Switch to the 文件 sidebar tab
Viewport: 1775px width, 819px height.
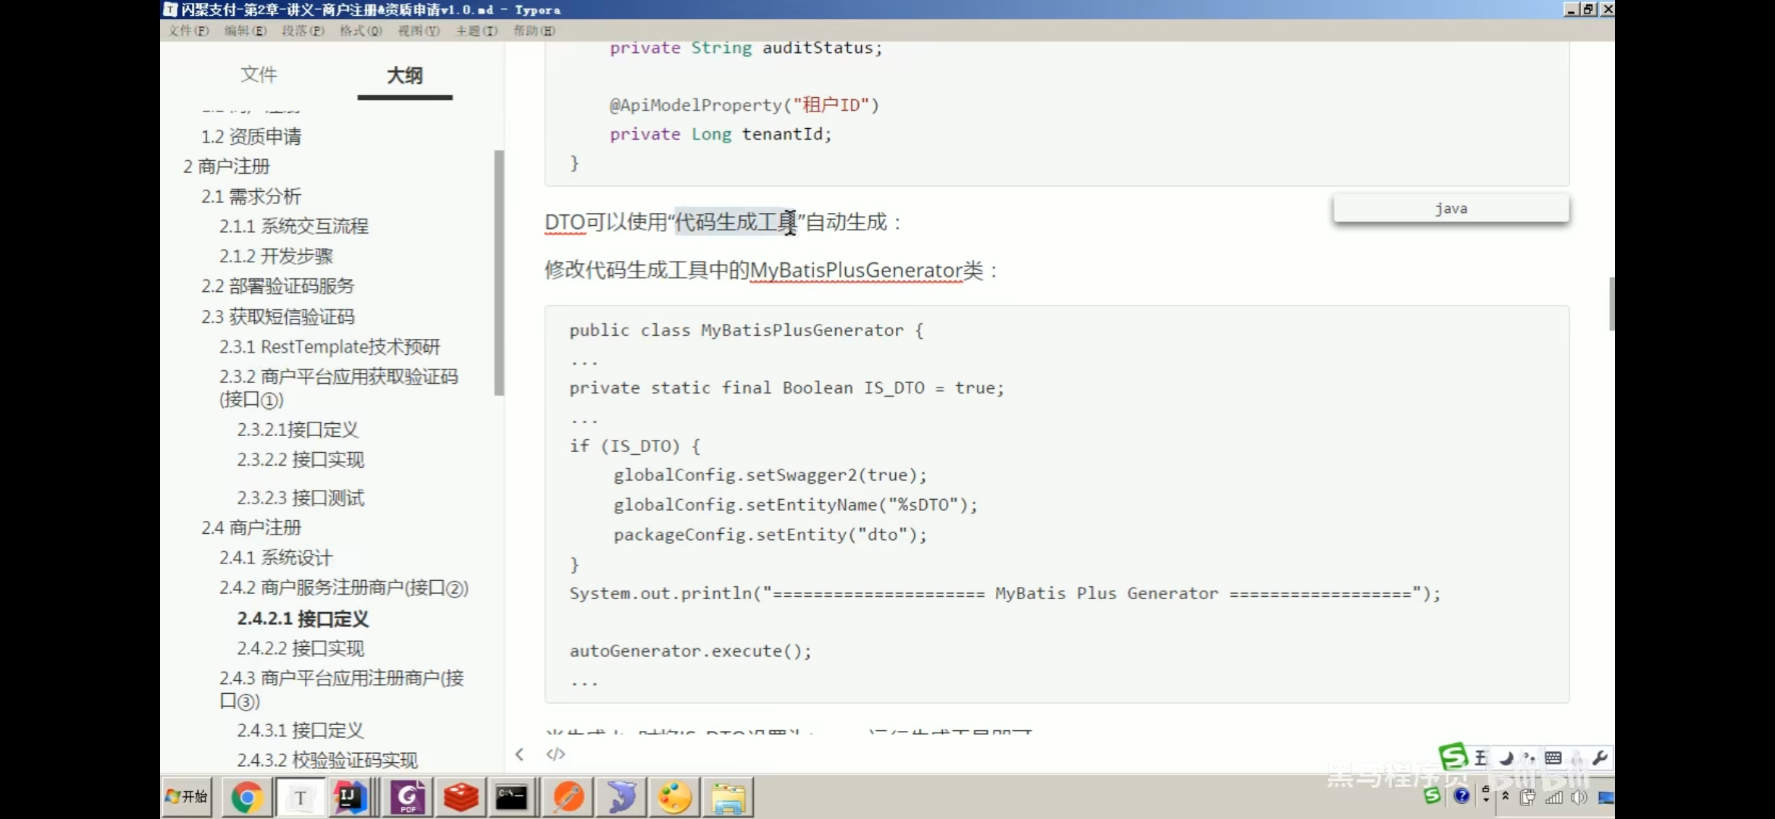coord(259,75)
